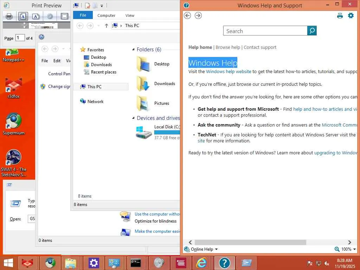Open the Browse help link

click(228, 47)
